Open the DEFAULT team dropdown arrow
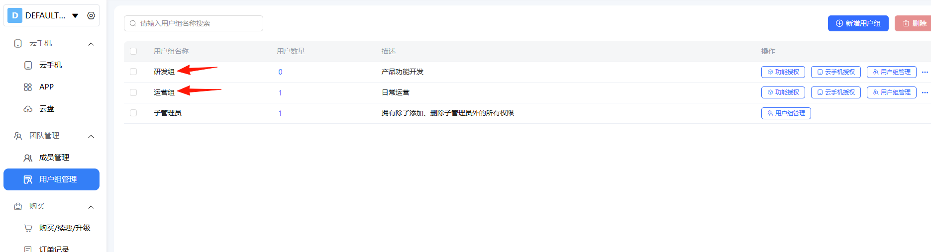Image resolution: width=931 pixels, height=252 pixels. coord(75,15)
